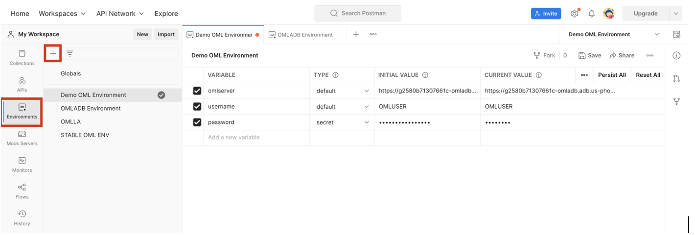Click the plus icon to create a new environment
The width and height of the screenshot is (695, 235).
(x=53, y=53)
